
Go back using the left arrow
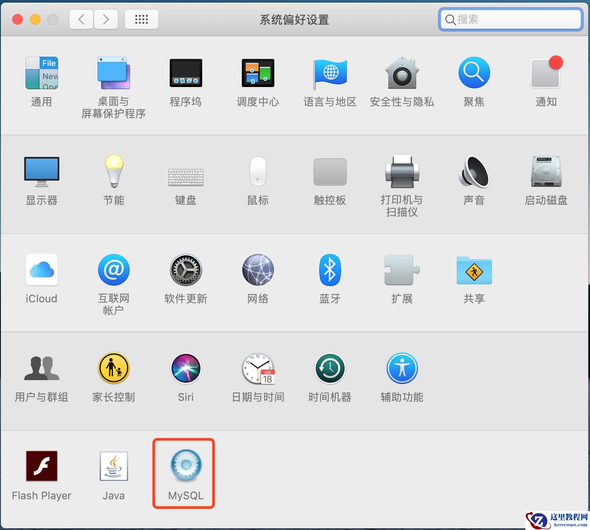tap(81, 19)
